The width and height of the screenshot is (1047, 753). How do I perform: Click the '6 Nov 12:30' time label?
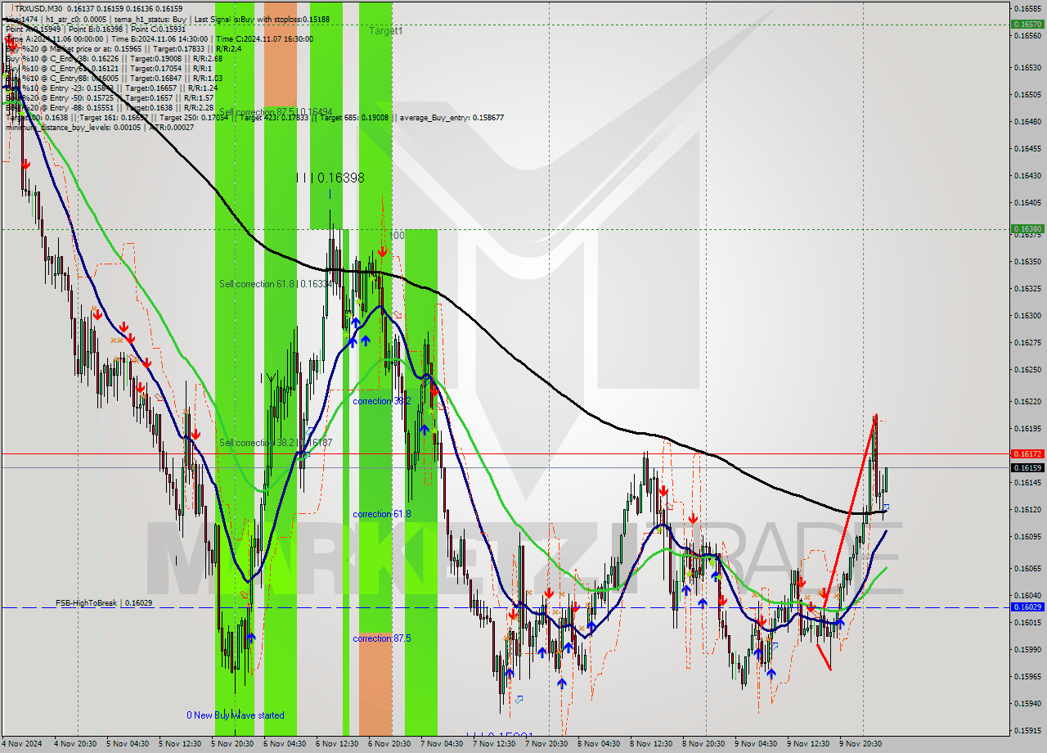coord(338,744)
